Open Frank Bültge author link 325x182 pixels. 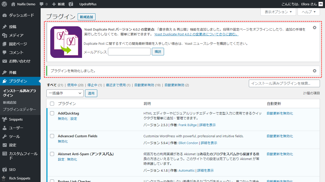188,125
